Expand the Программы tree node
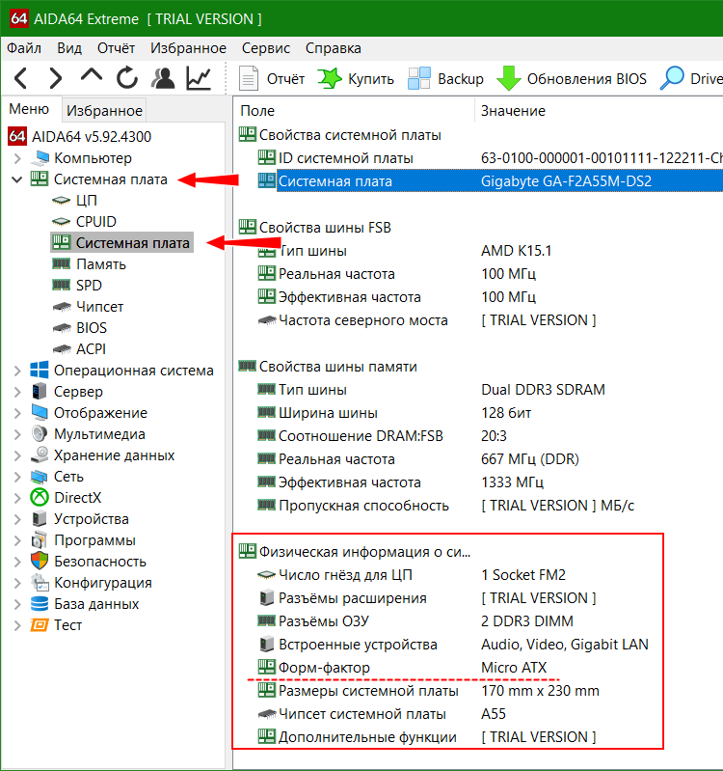Viewport: 723px width, 771px height. pyautogui.click(x=17, y=540)
